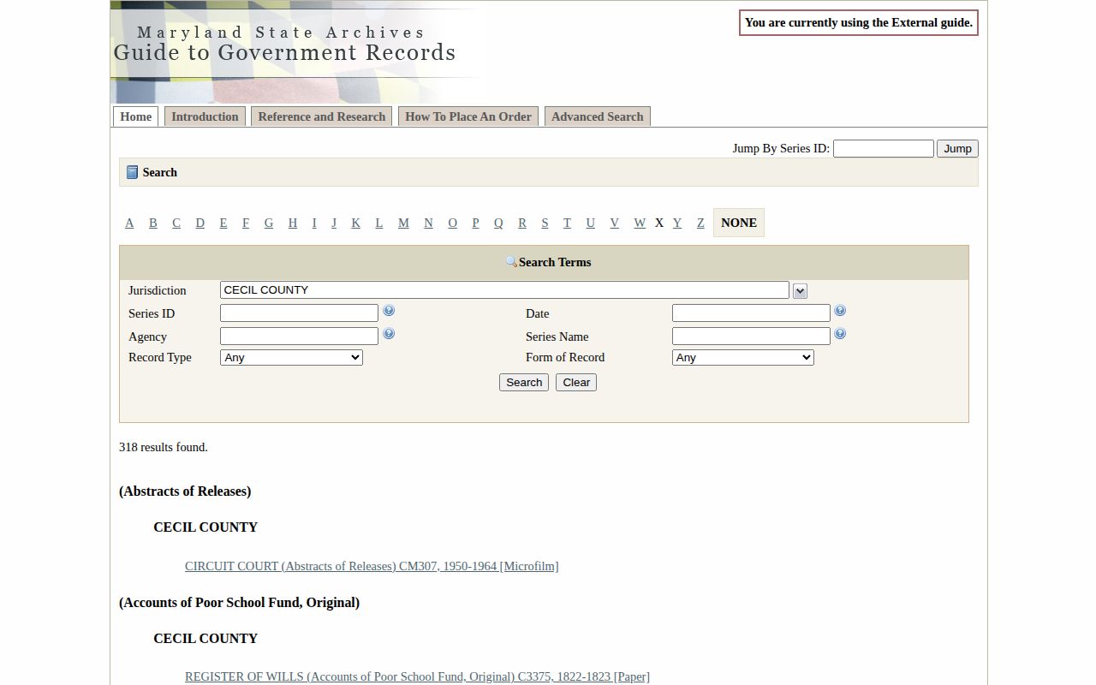Open the Reference and Research tab

pos(321,116)
